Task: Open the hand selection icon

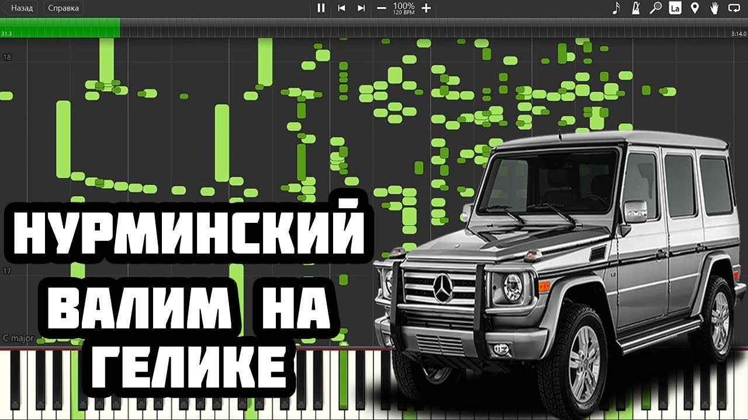Action: (x=714, y=8)
